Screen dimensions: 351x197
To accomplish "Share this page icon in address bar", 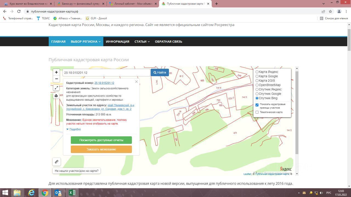I will (323, 11).
